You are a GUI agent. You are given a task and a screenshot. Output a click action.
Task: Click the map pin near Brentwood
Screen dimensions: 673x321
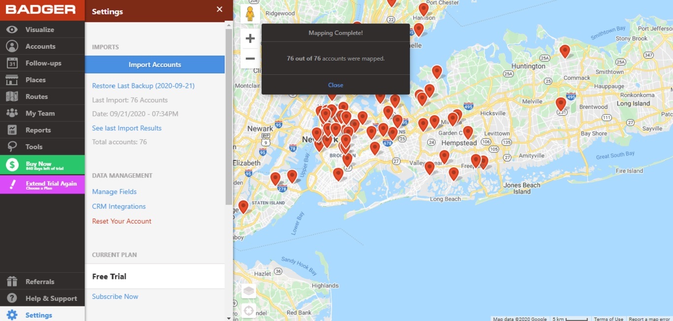[561, 104]
